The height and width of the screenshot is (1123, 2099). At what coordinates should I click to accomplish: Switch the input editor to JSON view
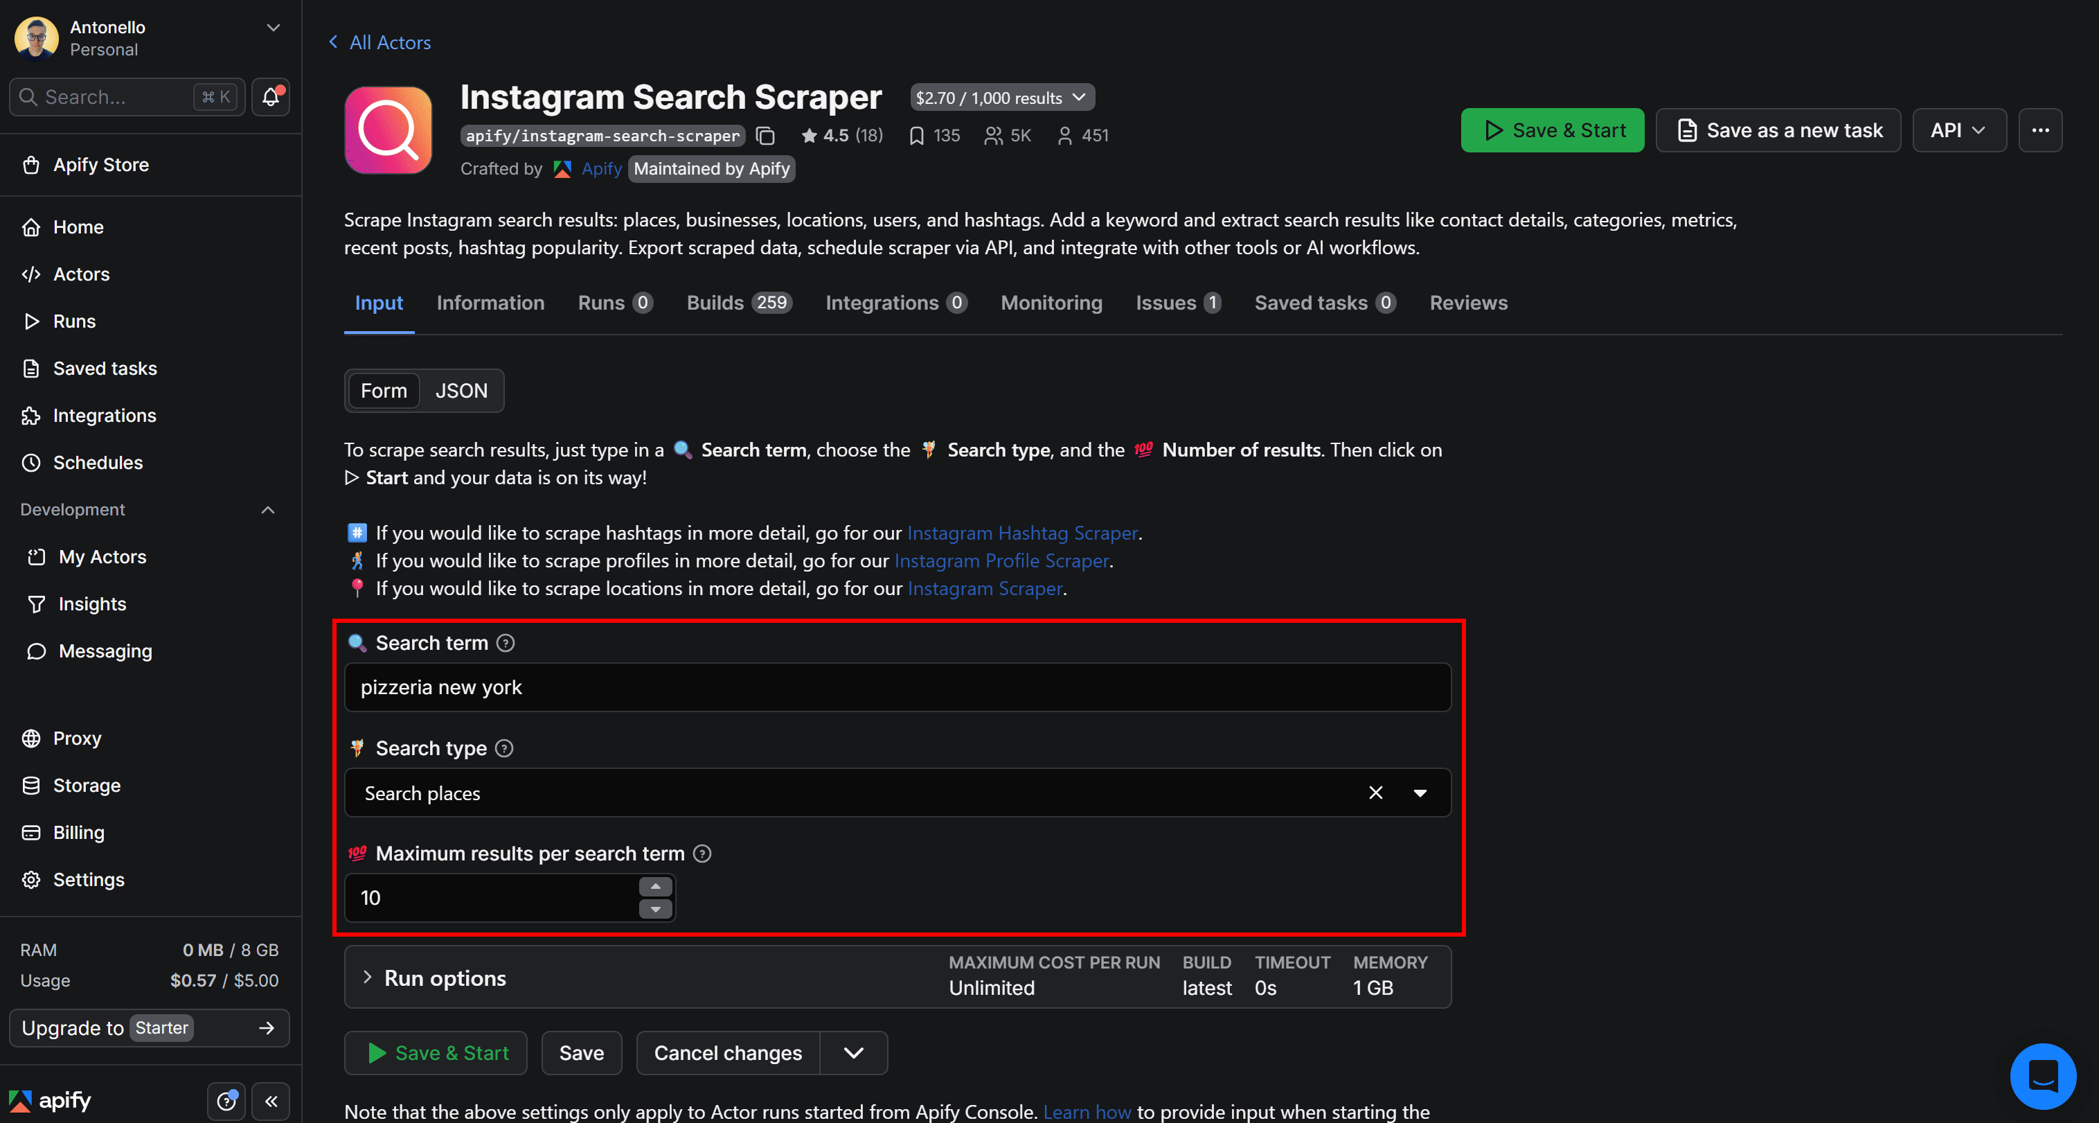[x=461, y=390]
